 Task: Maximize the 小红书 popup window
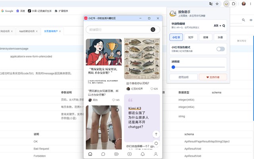coord(149,18)
